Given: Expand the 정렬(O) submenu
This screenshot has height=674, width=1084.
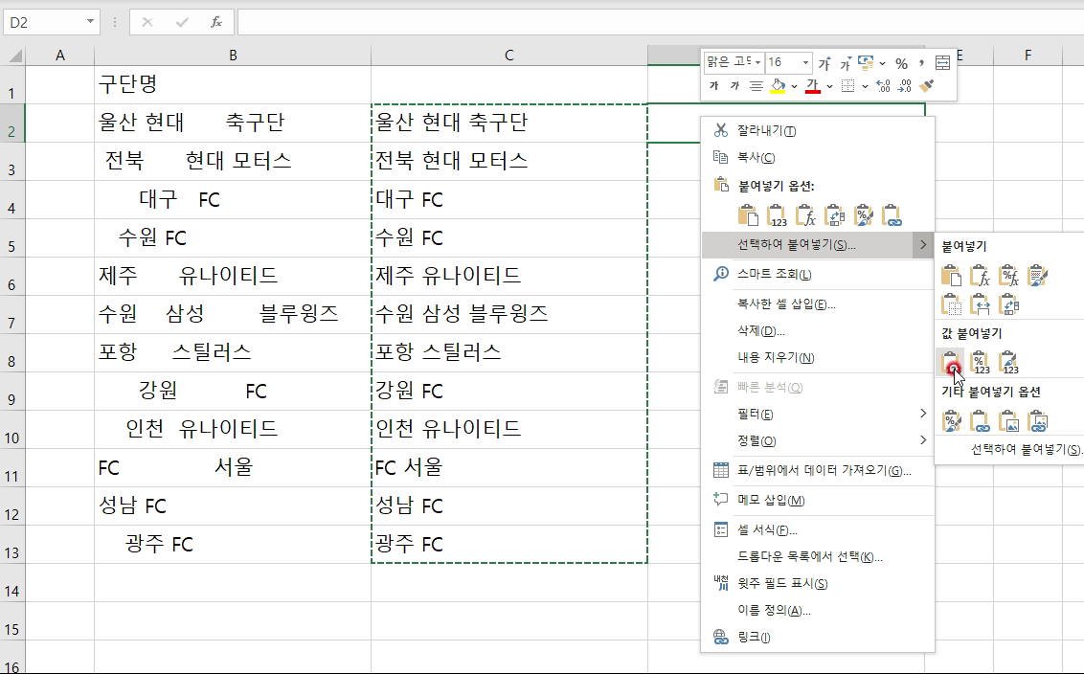Looking at the screenshot, I should coord(818,440).
